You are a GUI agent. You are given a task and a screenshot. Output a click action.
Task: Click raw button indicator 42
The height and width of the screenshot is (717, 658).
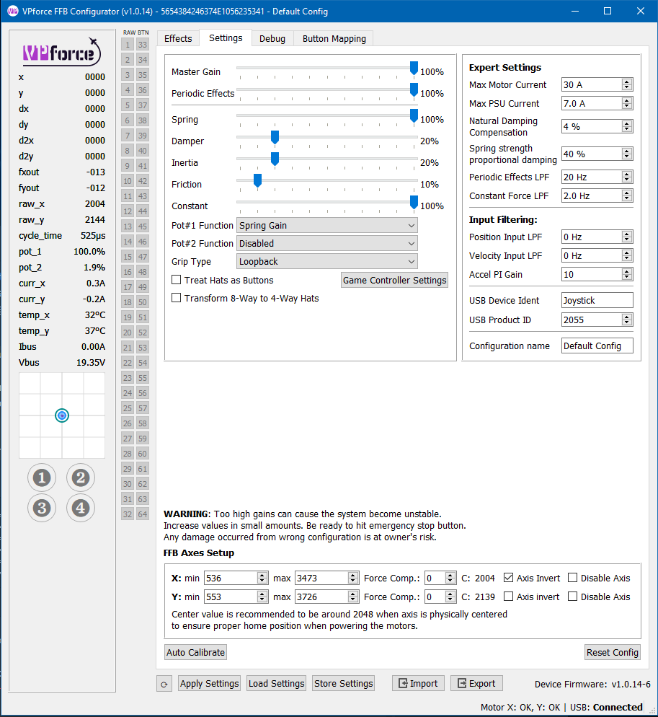coord(143,180)
